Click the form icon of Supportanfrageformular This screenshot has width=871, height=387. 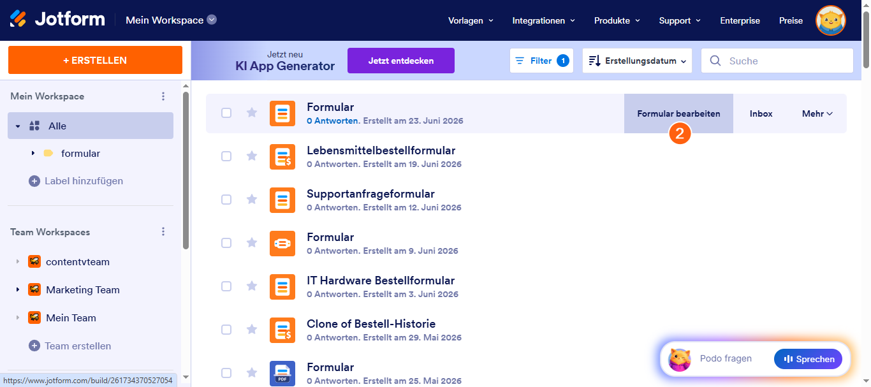282,200
